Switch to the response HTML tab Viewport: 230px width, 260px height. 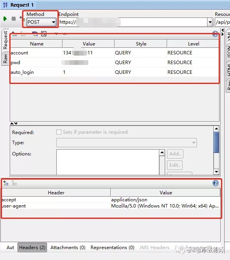pyautogui.click(x=228, y=70)
